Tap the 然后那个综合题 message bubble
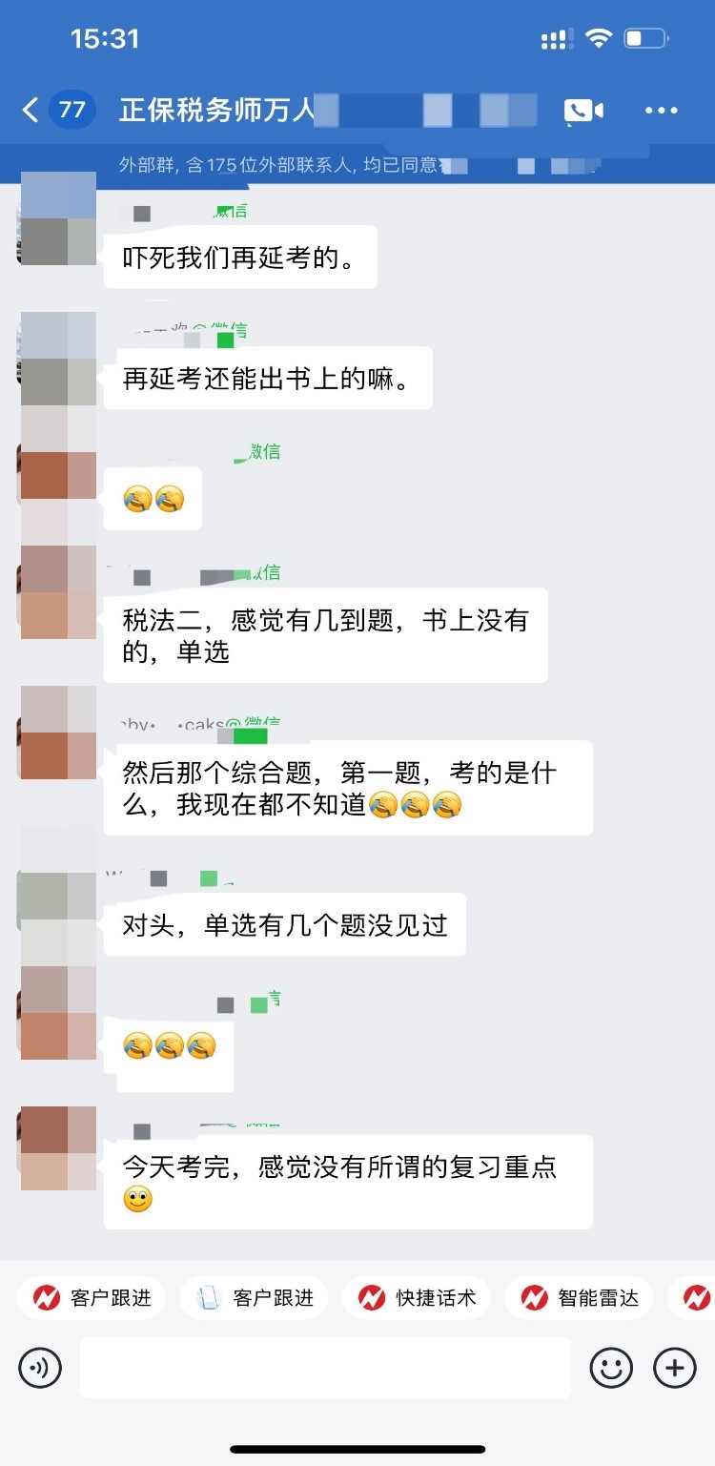The image size is (715, 1466). (348, 788)
